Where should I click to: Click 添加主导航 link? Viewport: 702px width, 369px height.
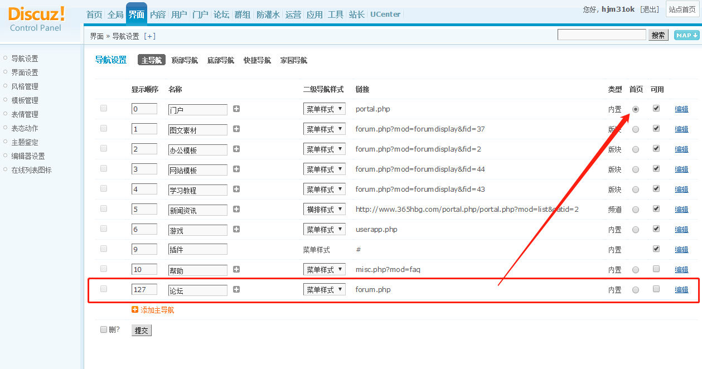pyautogui.click(x=157, y=310)
